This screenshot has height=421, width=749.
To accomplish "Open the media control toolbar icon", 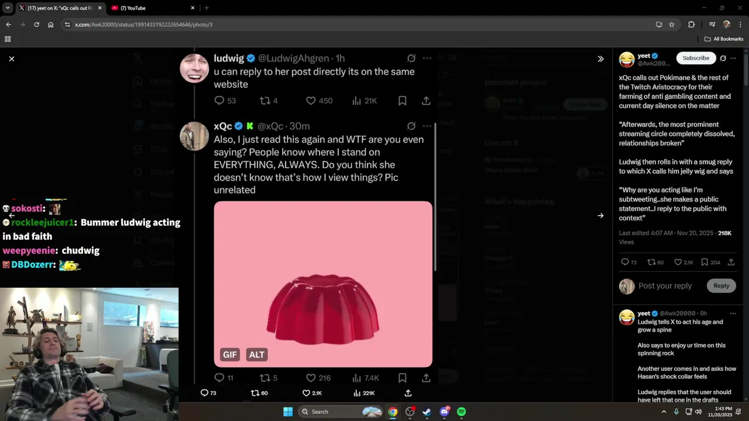I will point(712,25).
